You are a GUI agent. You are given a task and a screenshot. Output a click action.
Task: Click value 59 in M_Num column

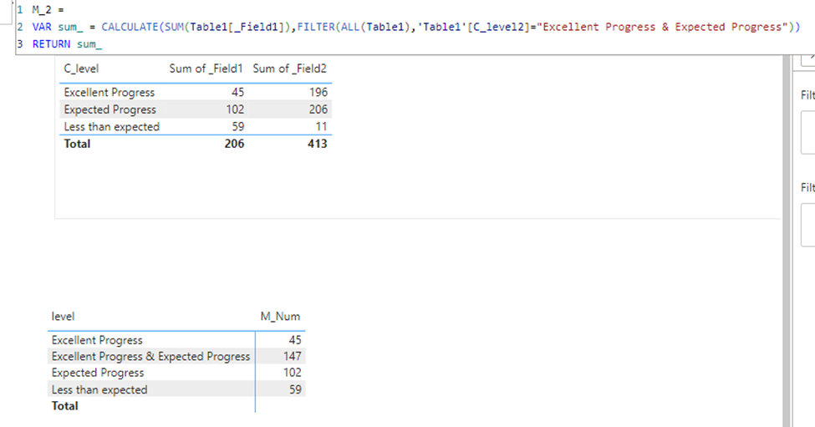295,389
